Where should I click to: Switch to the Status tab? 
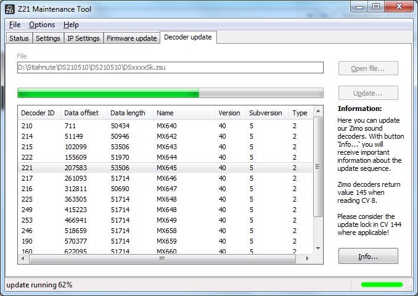[19, 38]
